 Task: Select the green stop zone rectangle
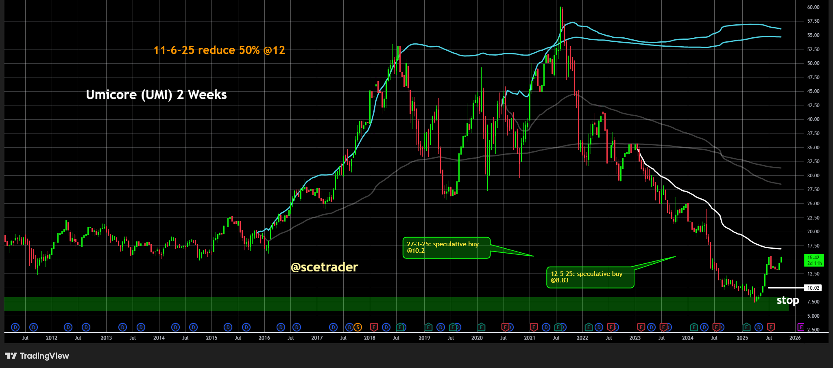[x=366, y=304]
